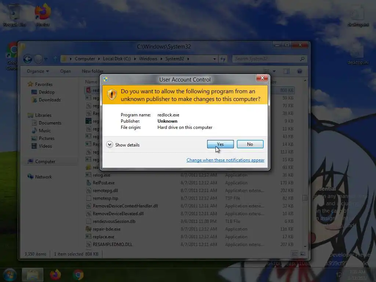Toggle the preview pane icon
The image size is (376, 282).
click(x=286, y=71)
